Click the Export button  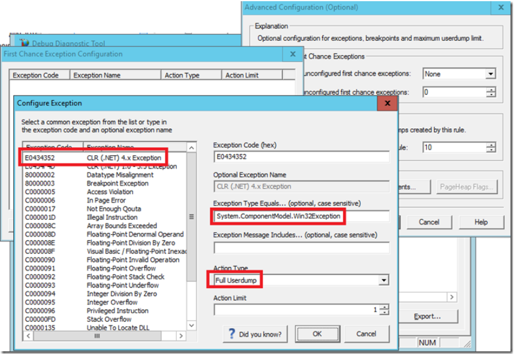(x=427, y=316)
